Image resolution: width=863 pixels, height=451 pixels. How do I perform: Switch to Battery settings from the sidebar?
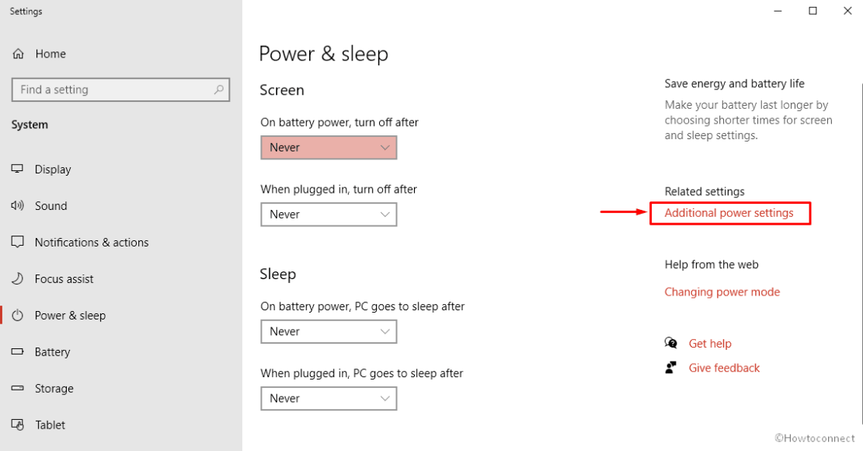[x=52, y=351]
